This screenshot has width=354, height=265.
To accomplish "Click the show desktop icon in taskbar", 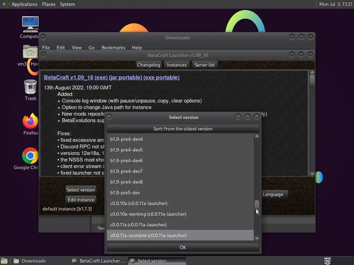I will [x=4, y=261].
